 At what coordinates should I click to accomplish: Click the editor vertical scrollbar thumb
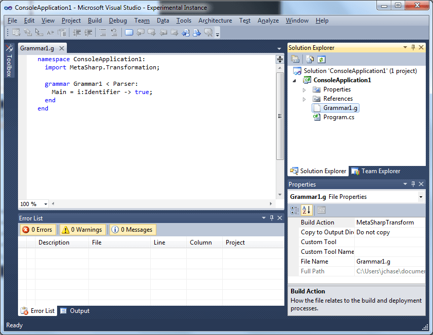[x=280, y=116]
